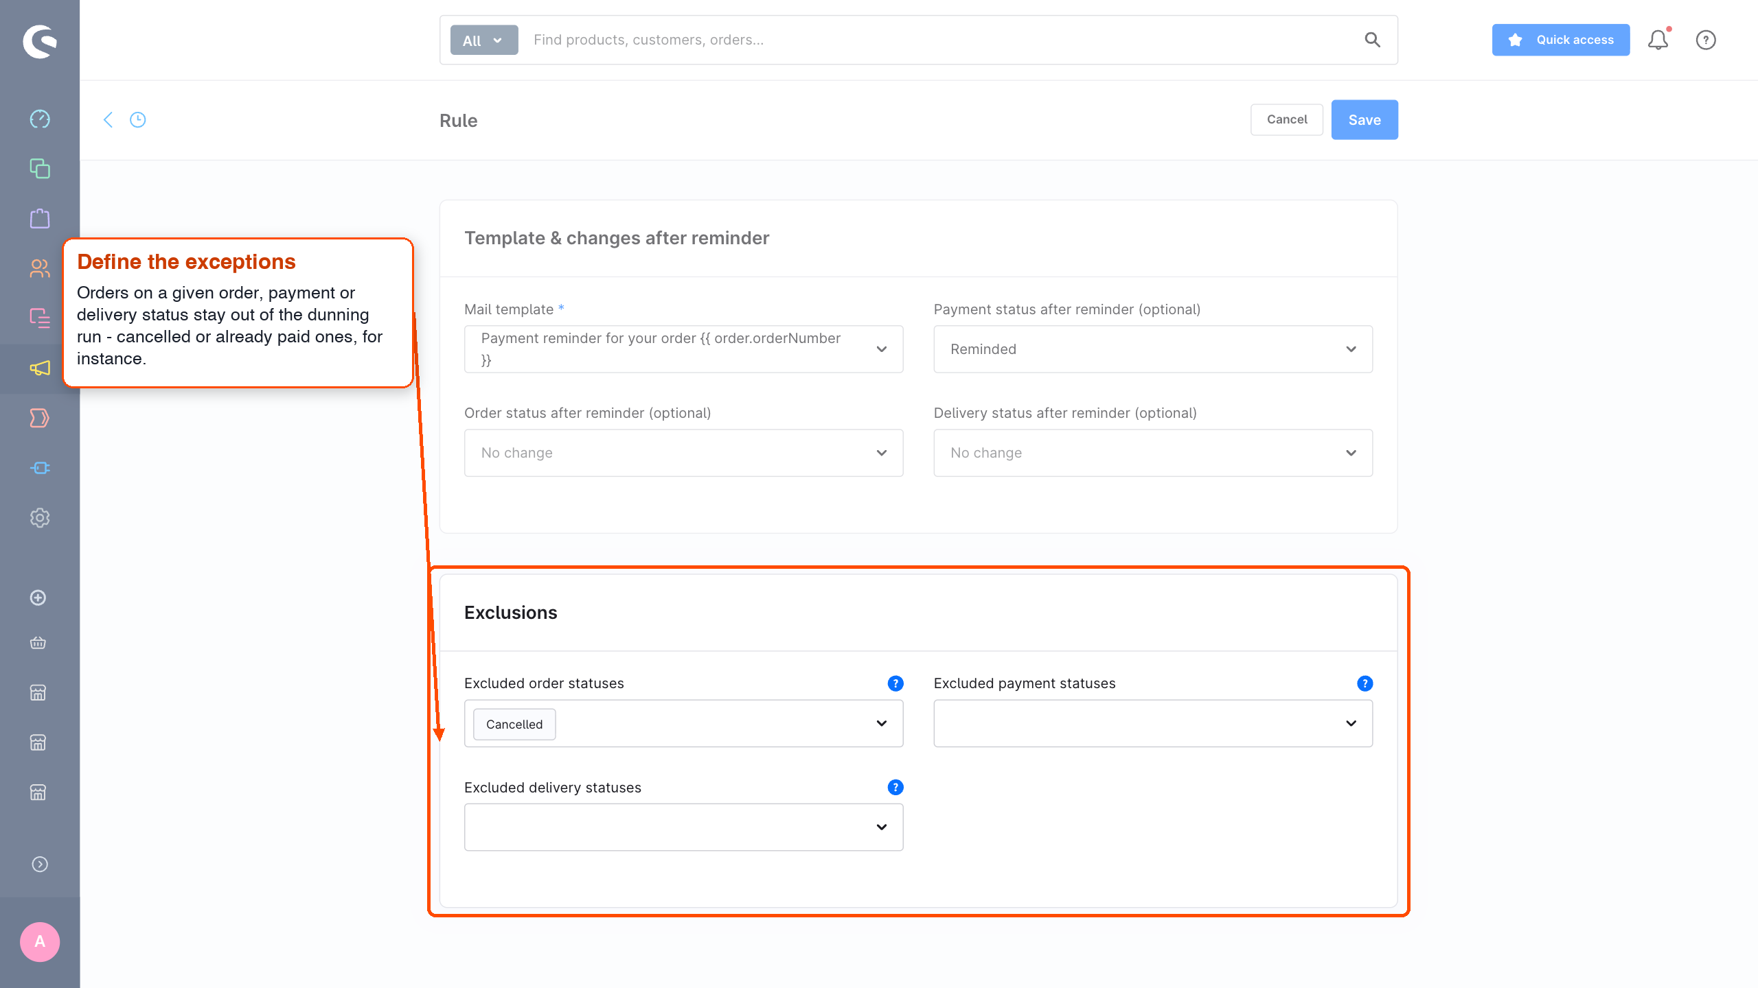Expand the Excluded payment statuses select
Image resolution: width=1758 pixels, height=988 pixels.
point(1153,723)
